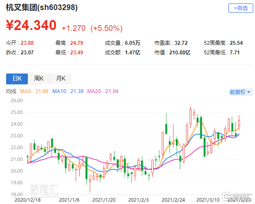
Task: Add stock to watchlist with +自选 button
Action: (241, 8)
